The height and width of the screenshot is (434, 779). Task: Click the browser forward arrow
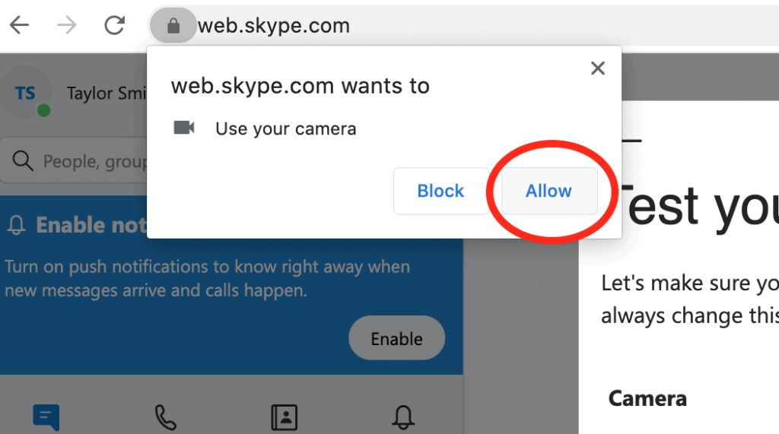click(67, 25)
